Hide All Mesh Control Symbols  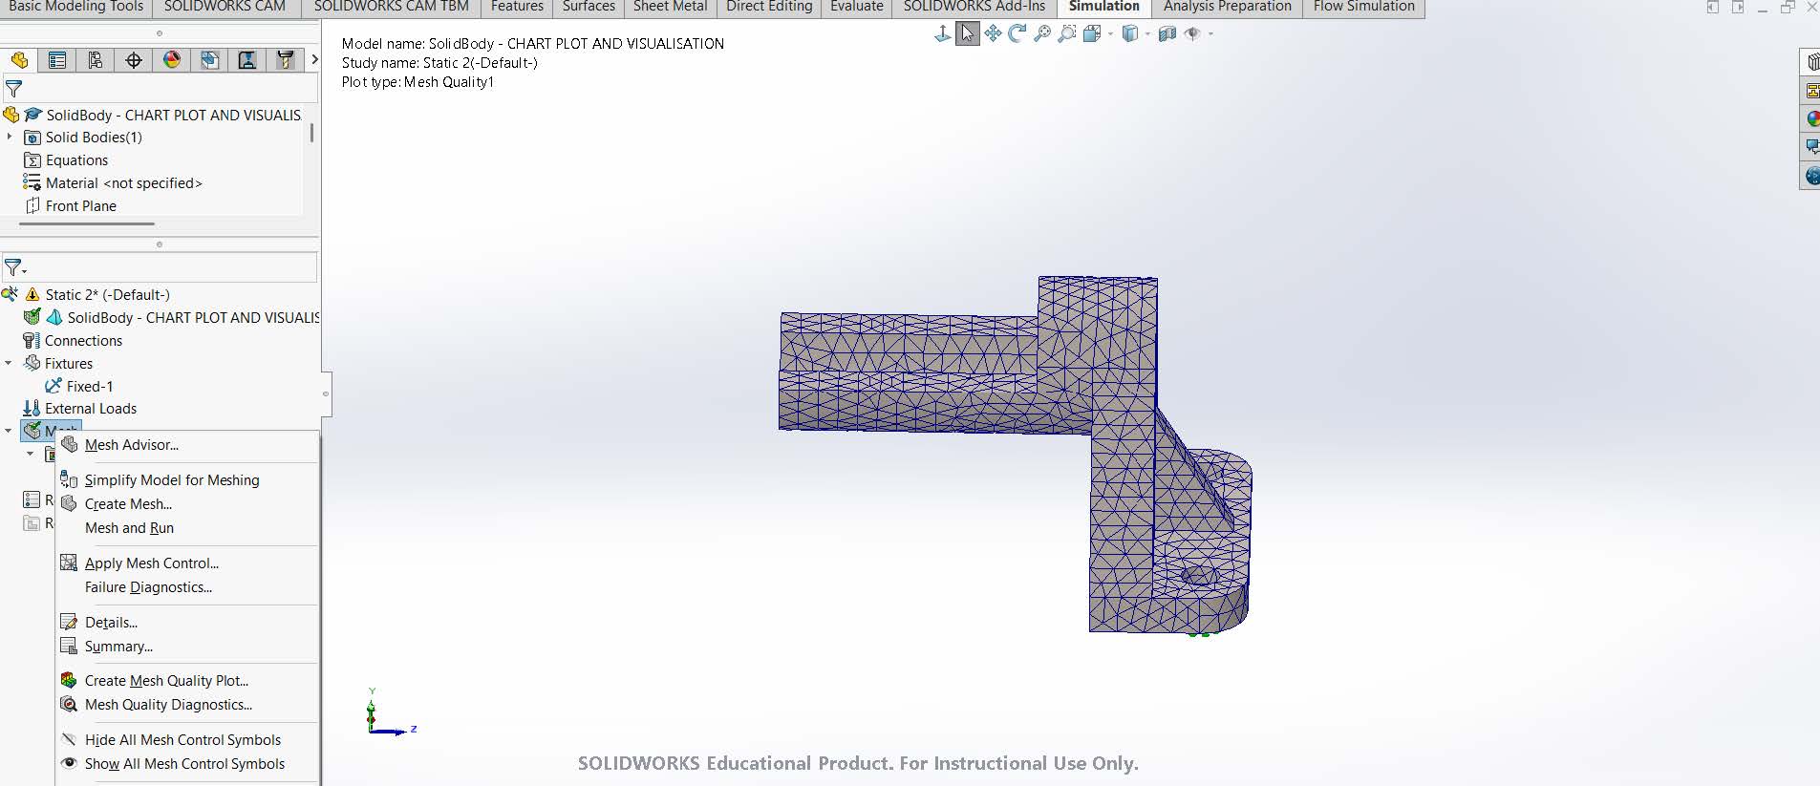(182, 740)
